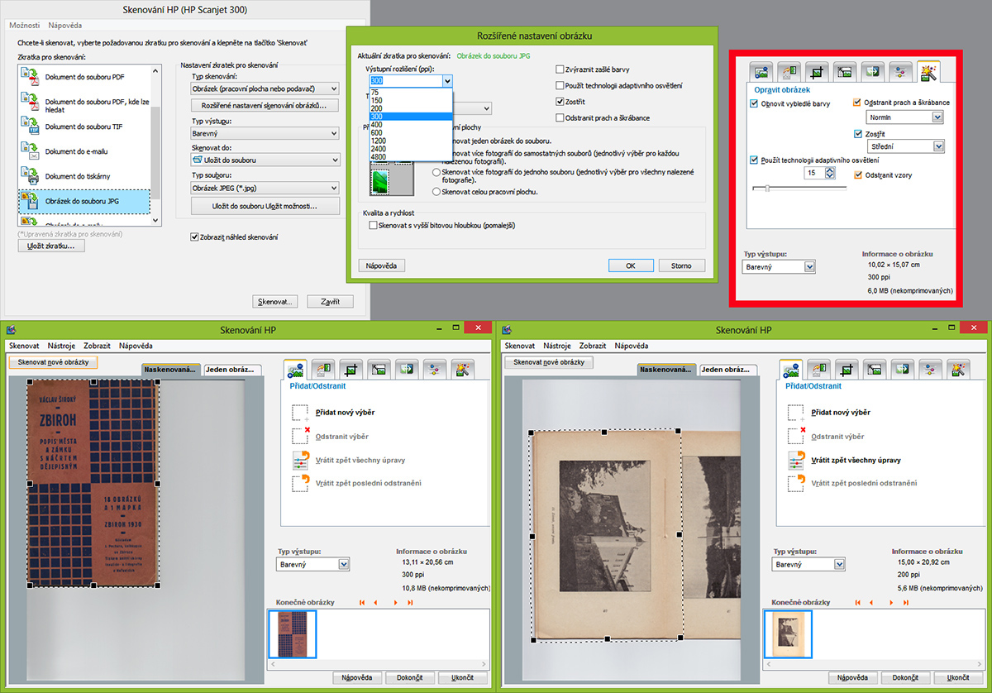Open the rotate tab icon in the Zbiroh cover window
This screenshot has width=992, height=693.
click(323, 370)
